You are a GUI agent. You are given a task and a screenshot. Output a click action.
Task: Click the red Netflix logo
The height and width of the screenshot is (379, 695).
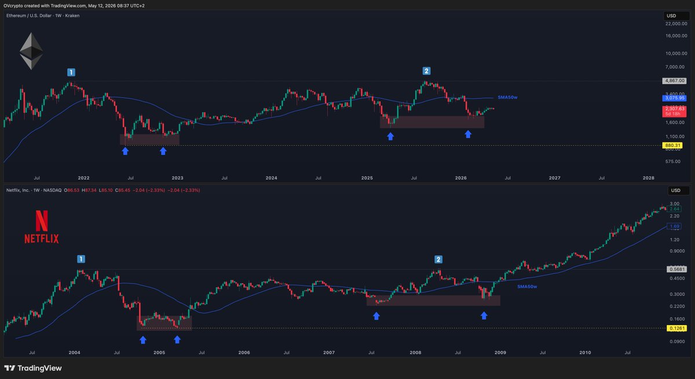point(41,226)
